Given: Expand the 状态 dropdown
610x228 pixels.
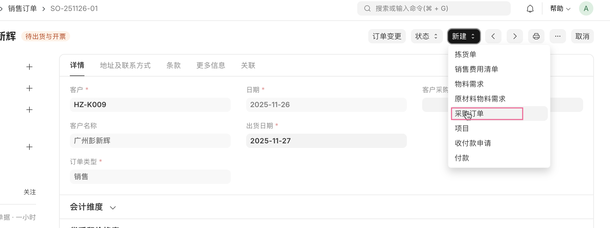Looking at the screenshot, I should (427, 36).
